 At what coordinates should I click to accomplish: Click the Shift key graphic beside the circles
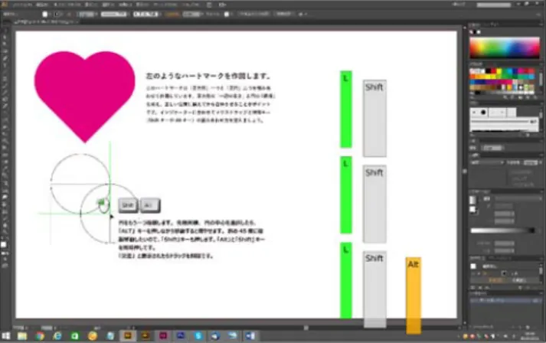point(128,205)
